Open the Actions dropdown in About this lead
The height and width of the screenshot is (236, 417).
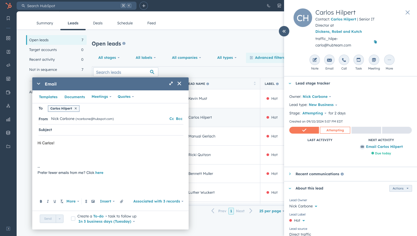pos(400,189)
